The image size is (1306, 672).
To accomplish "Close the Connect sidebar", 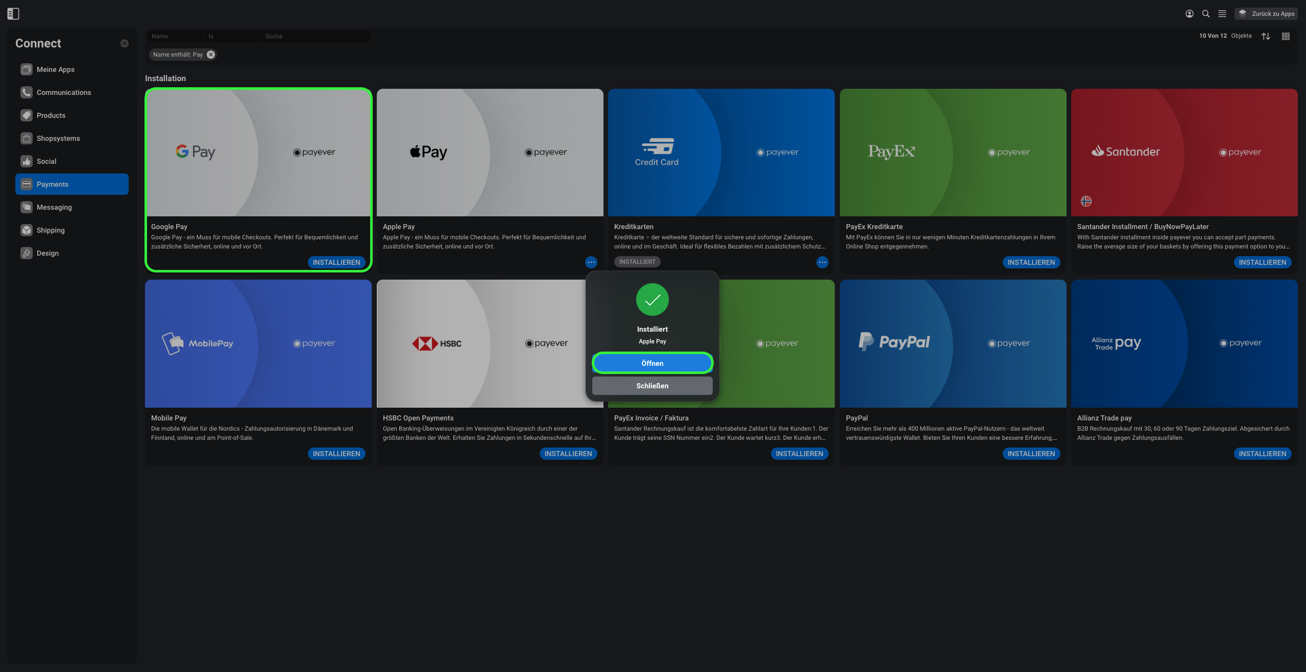I will click(x=125, y=43).
